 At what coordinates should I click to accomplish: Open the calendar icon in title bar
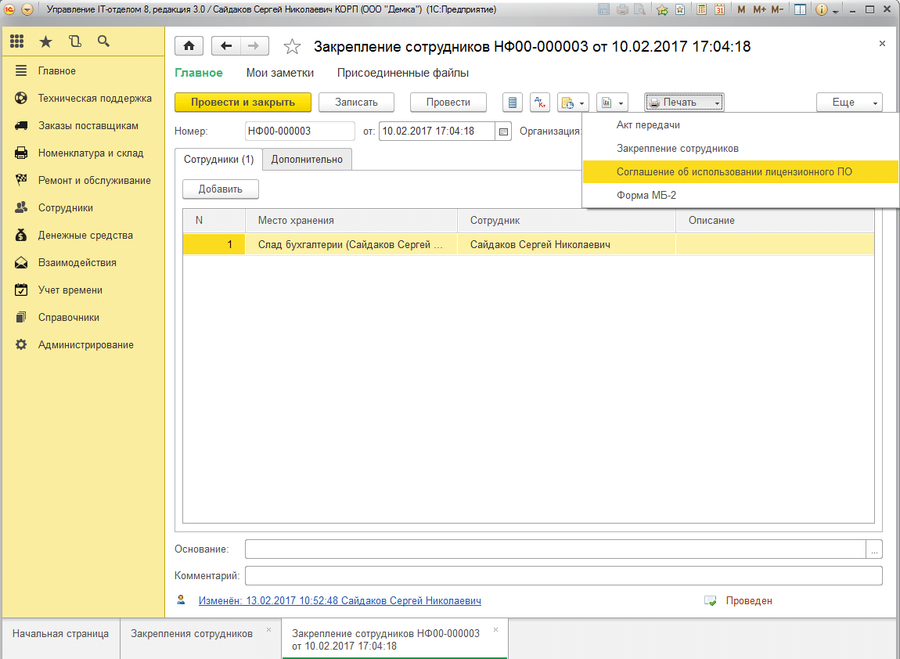coord(719,9)
